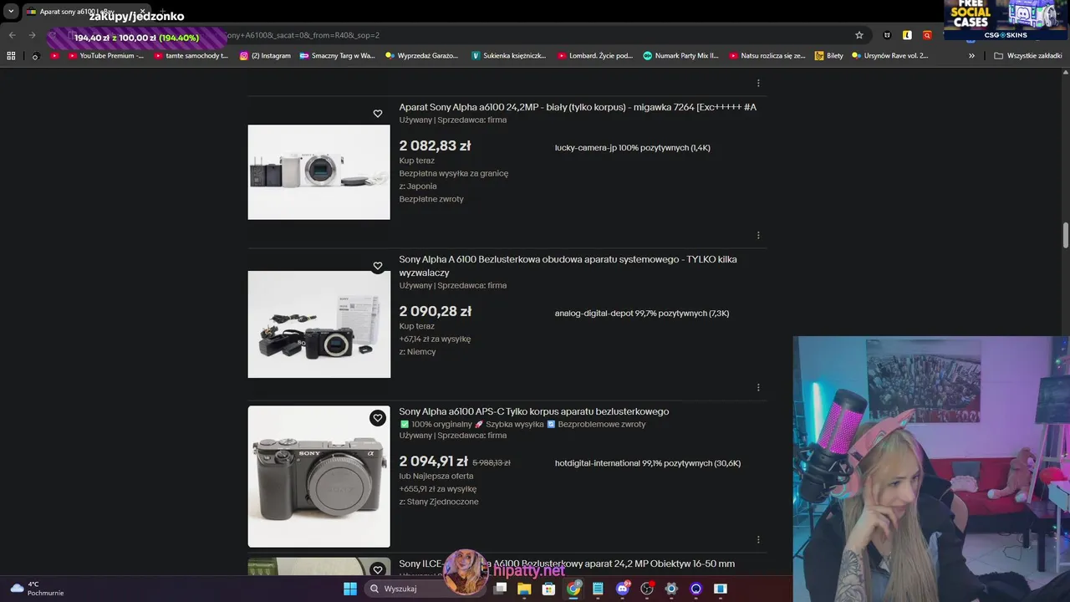Open Numark Party Mix bookmark
The image size is (1070, 602).
click(680, 56)
